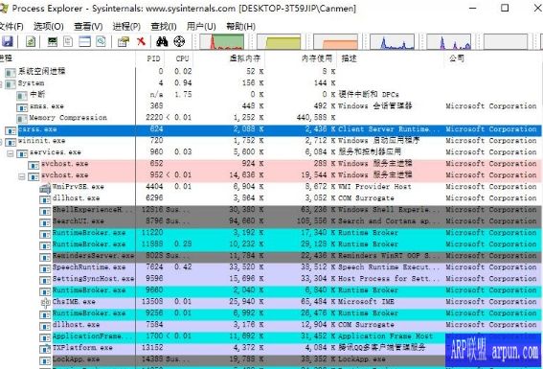
Task: Open the orange physical memory graph
Action: tap(335, 41)
